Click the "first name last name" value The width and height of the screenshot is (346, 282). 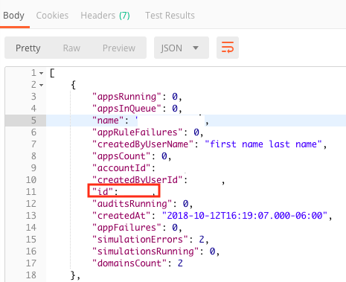pyautogui.click(x=263, y=144)
